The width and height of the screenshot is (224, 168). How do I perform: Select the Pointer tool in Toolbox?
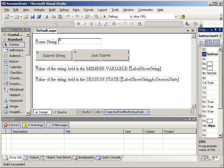point(14,45)
